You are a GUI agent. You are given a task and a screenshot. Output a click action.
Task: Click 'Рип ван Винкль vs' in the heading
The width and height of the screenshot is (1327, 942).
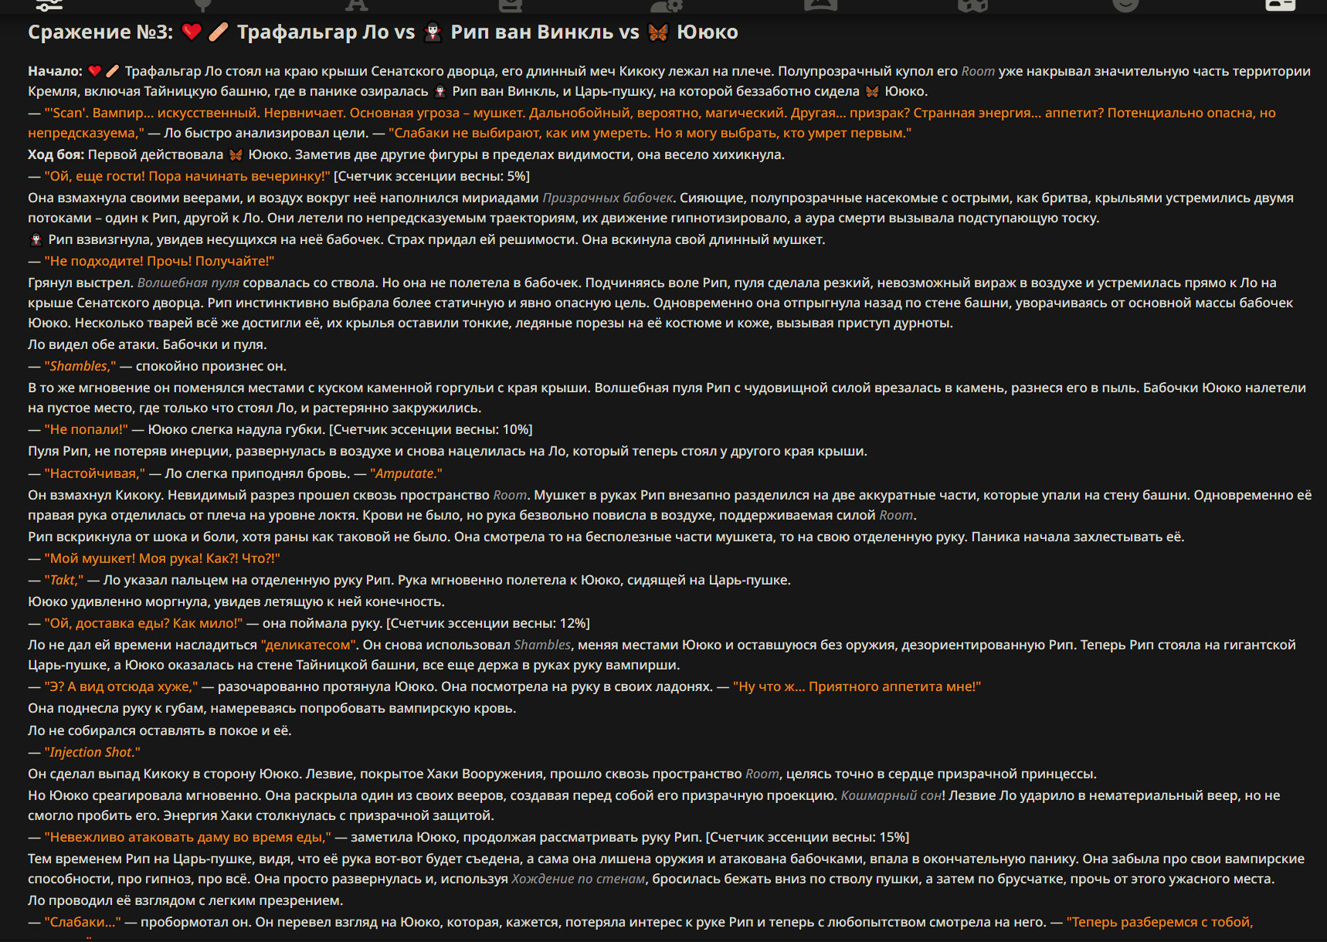(545, 32)
